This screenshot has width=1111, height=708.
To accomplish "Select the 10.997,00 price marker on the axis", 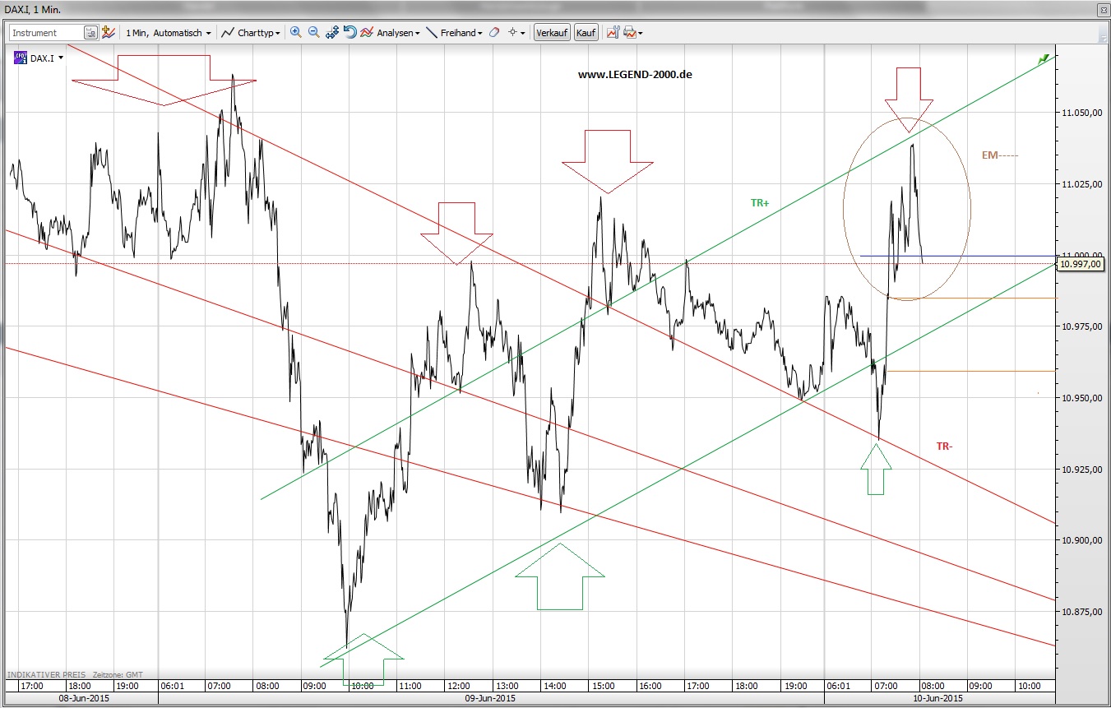I will pos(1081,265).
